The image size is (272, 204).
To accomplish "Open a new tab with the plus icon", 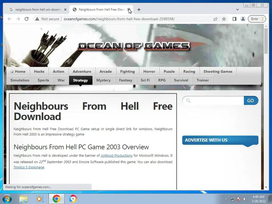I will pyautogui.click(x=139, y=10).
